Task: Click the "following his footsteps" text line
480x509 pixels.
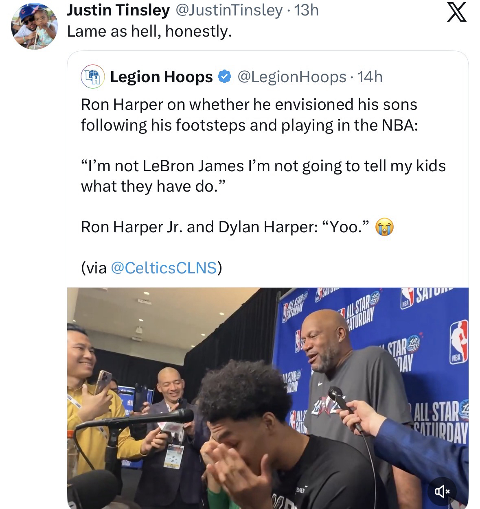Action: [249, 125]
